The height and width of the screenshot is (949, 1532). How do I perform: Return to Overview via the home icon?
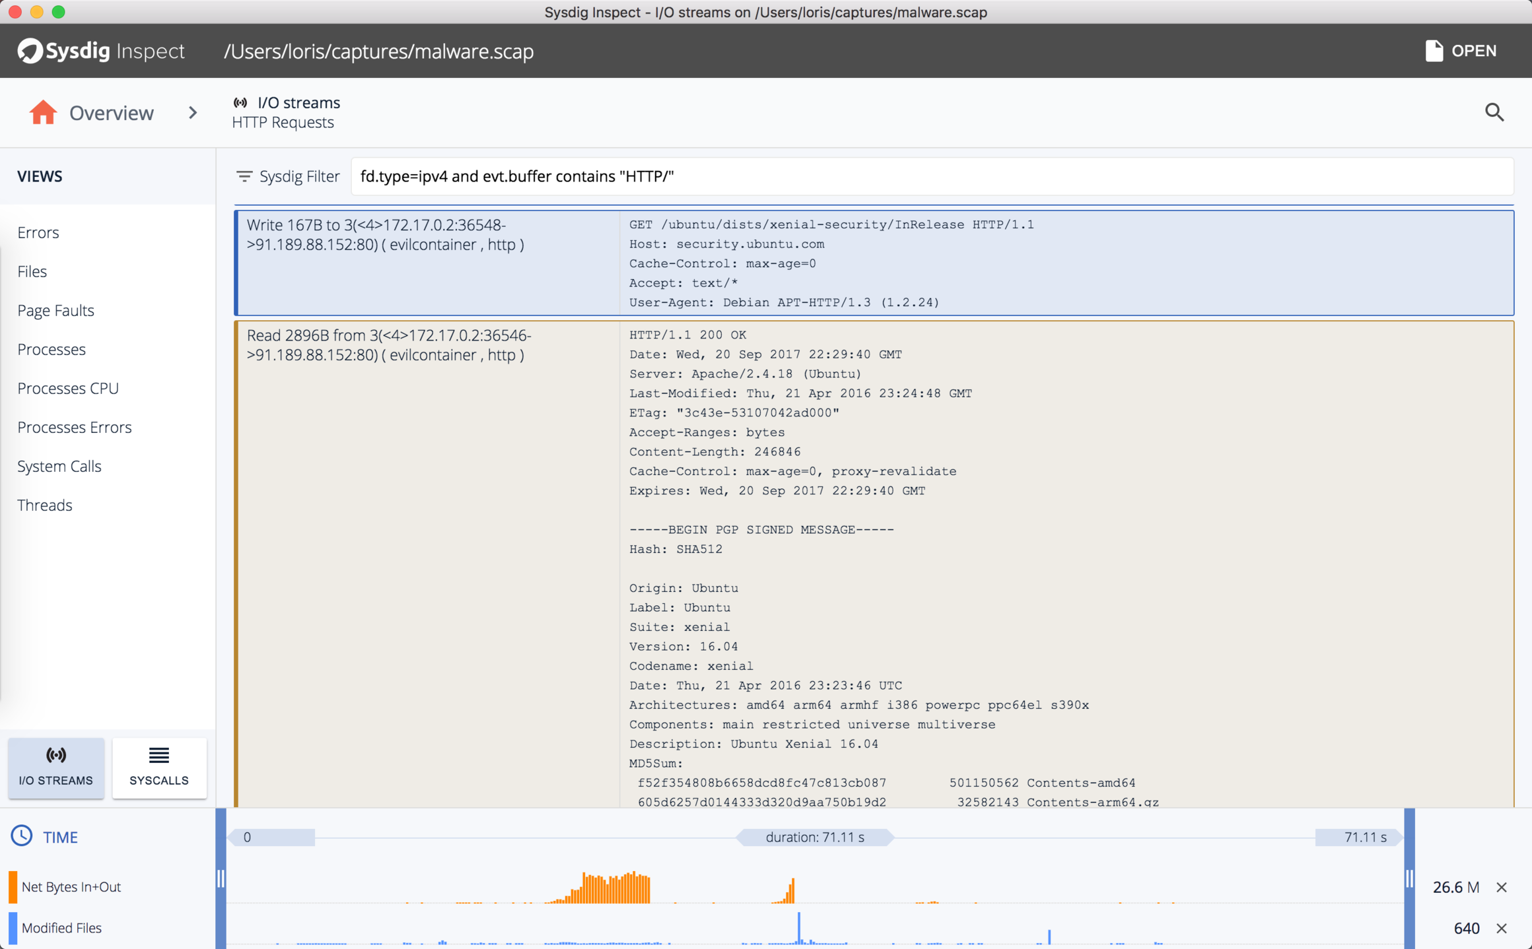(42, 112)
